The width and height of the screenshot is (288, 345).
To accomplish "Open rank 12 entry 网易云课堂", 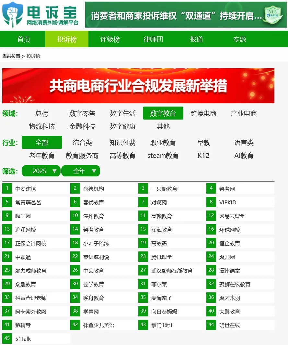I will tap(240, 216).
